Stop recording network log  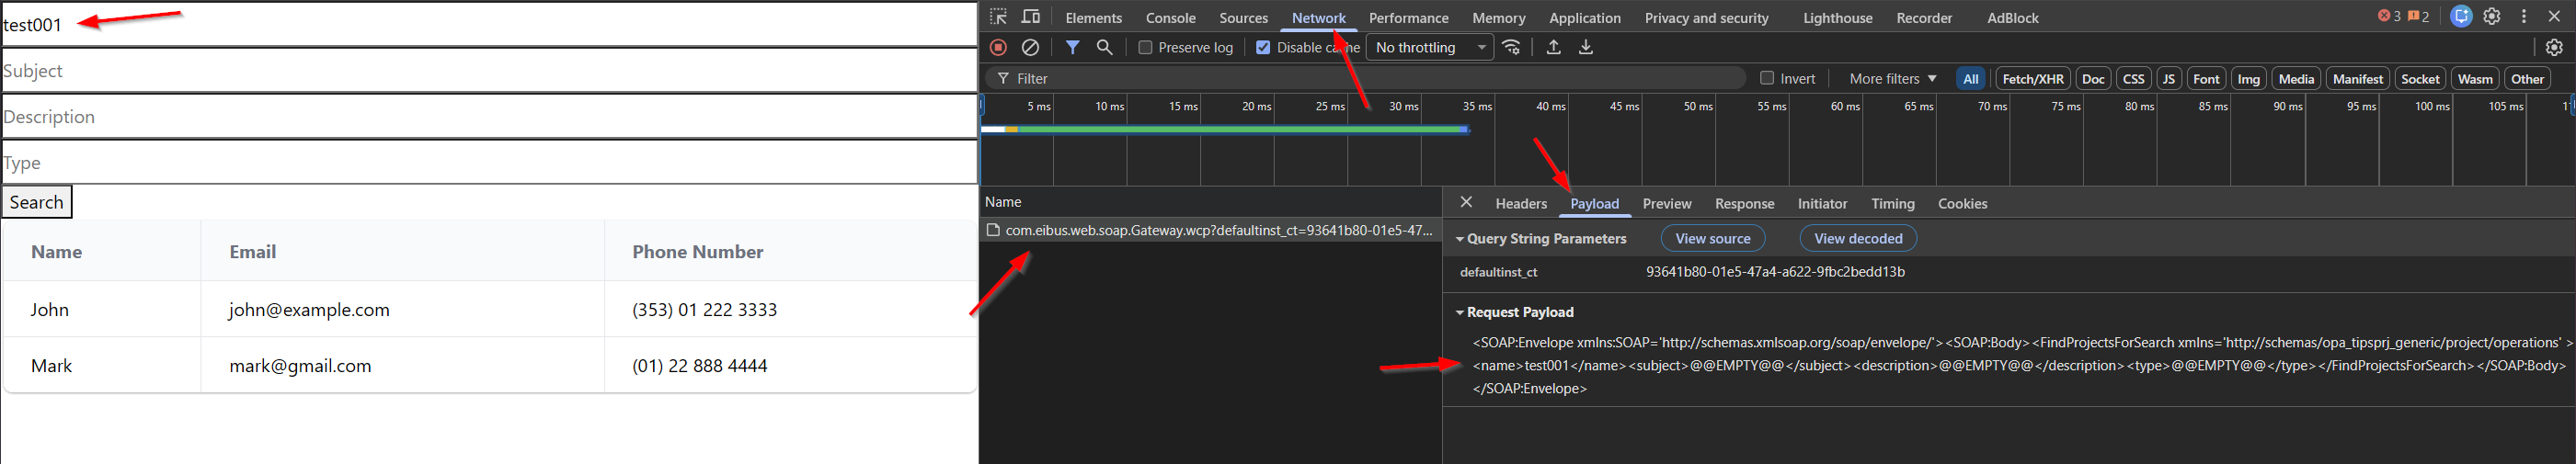pyautogui.click(x=998, y=47)
